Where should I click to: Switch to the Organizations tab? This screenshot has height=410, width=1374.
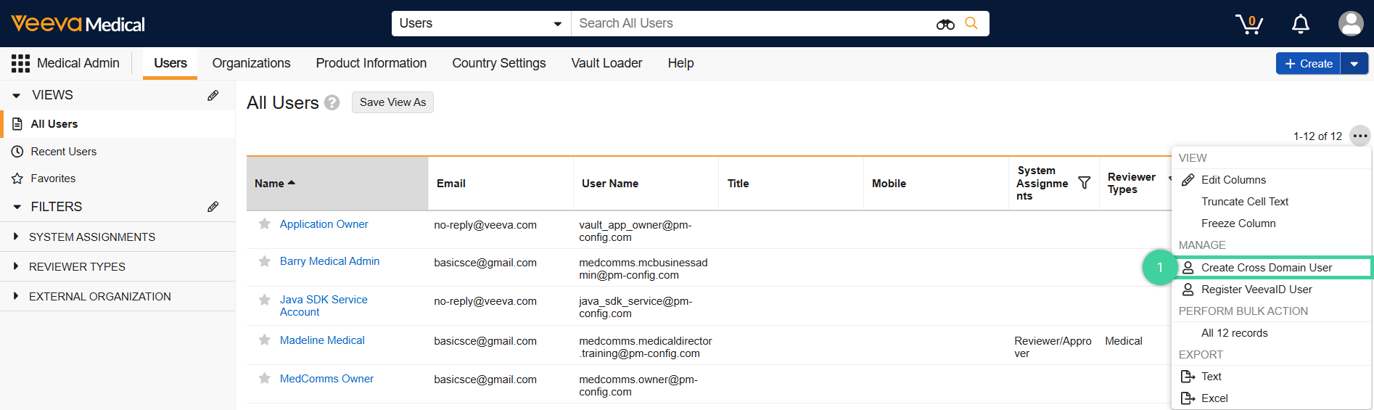point(251,63)
